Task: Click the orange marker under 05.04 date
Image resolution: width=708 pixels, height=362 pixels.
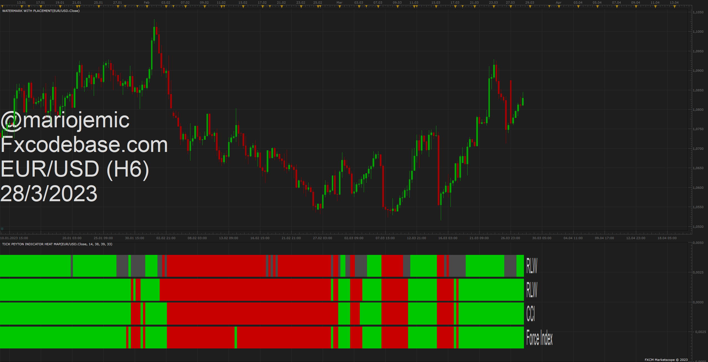Action: [597, 7]
